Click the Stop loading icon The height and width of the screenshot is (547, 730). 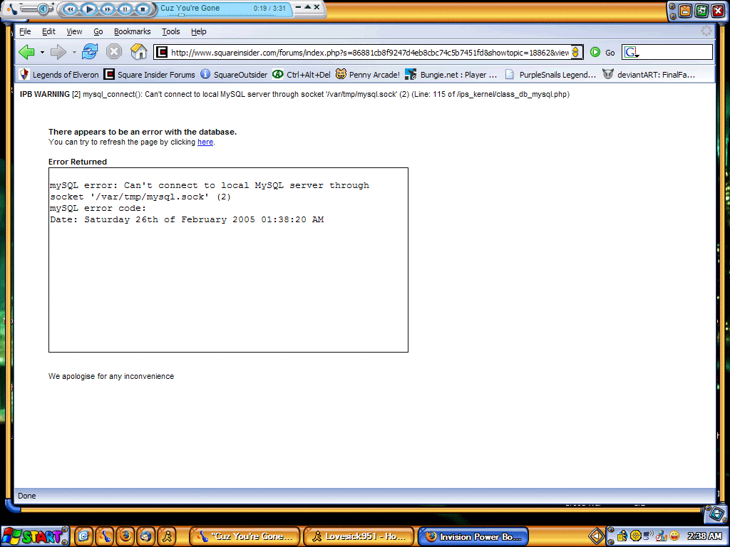(x=113, y=51)
